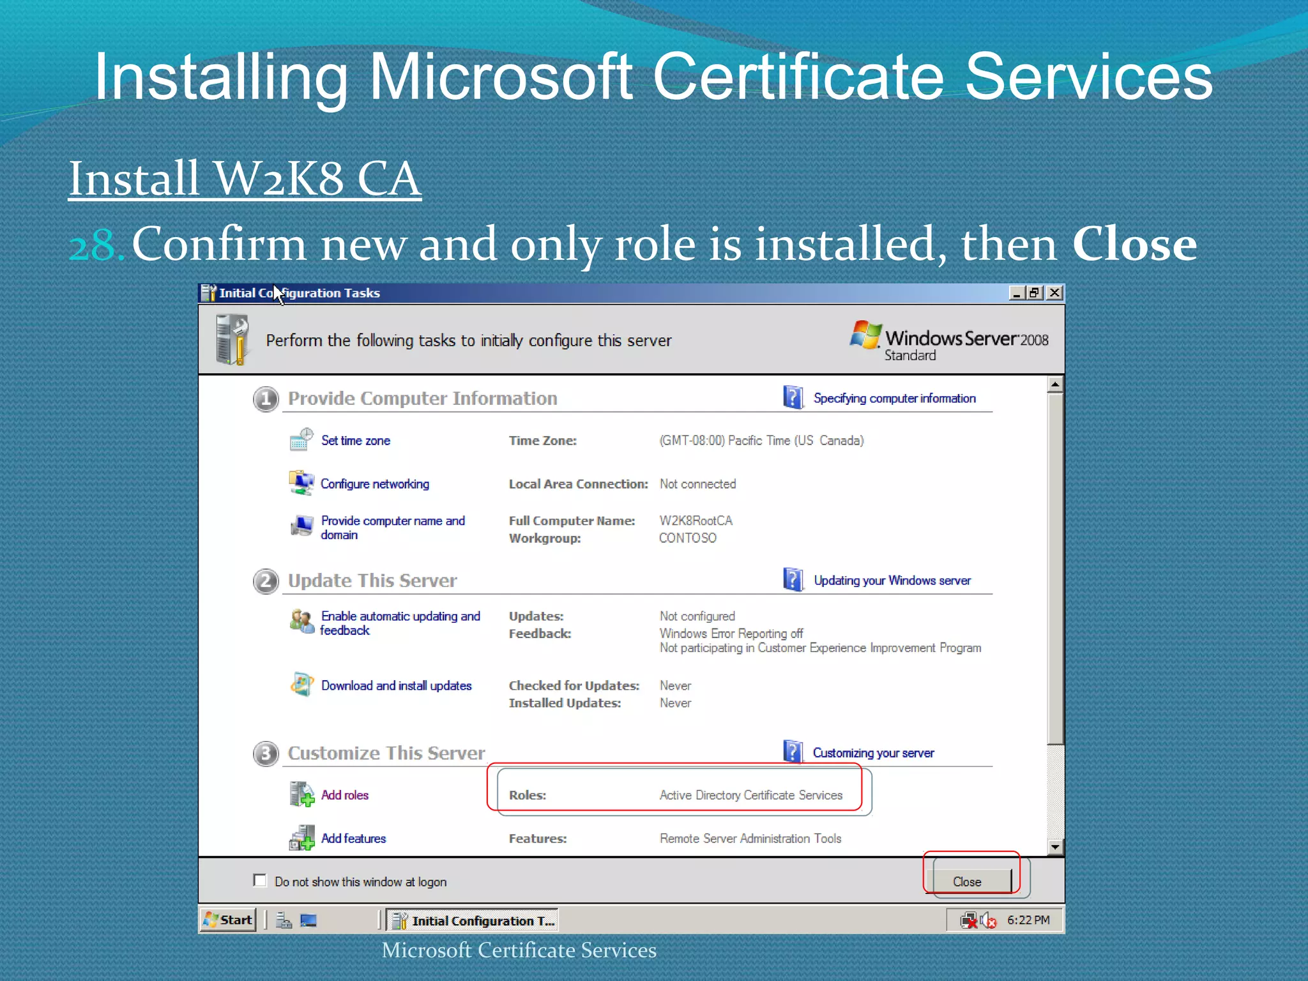Screen dimensions: 1308x981
Task: Select Remote Server Administration Tools text
Action: point(750,838)
